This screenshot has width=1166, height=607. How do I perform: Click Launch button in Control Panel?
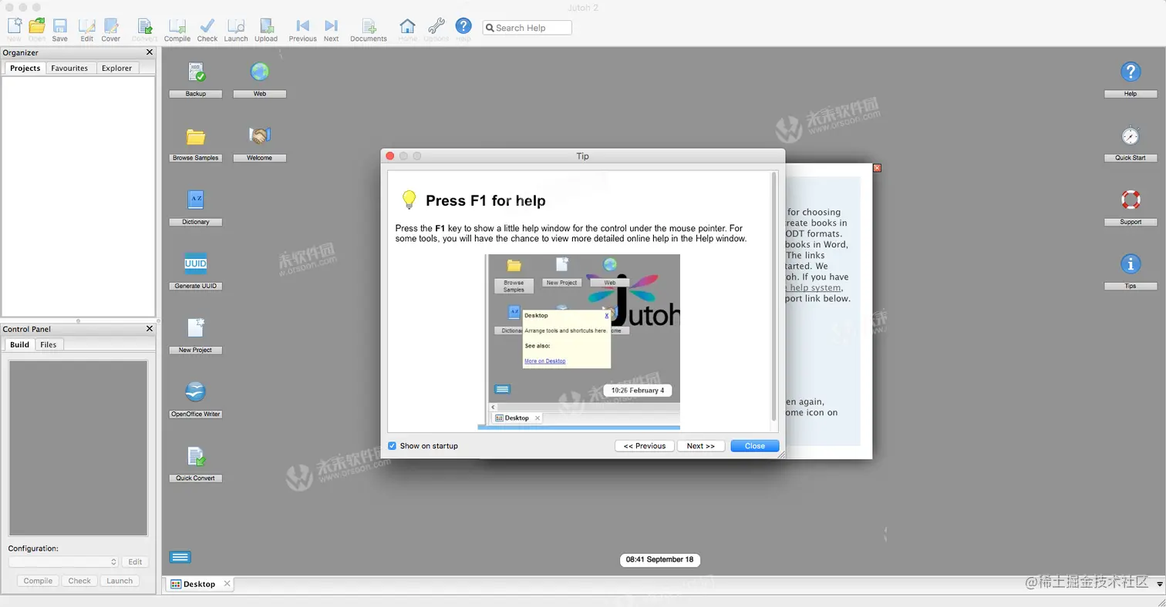120,581
